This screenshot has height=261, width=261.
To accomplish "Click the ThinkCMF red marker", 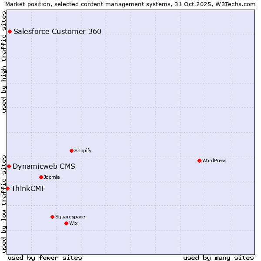I will click(7, 188).
